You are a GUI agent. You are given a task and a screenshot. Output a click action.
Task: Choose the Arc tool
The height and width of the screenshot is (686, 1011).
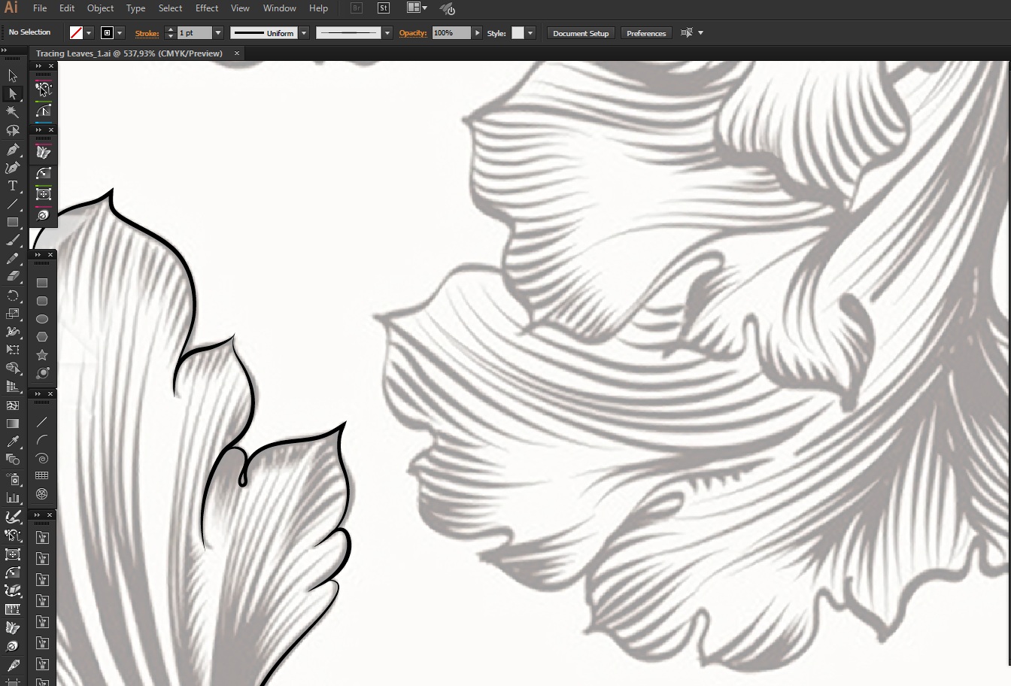(42, 440)
